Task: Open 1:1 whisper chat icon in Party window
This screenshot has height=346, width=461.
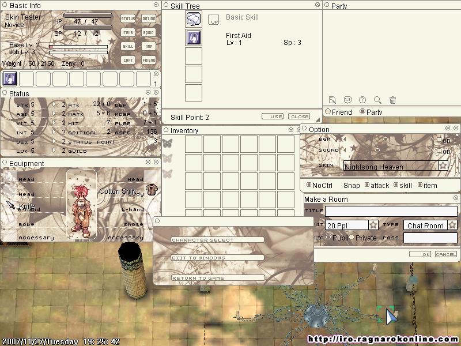Action: coord(347,100)
